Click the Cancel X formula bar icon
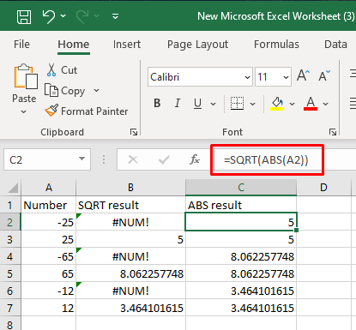Image resolution: width=356 pixels, height=330 pixels. pos(133,159)
